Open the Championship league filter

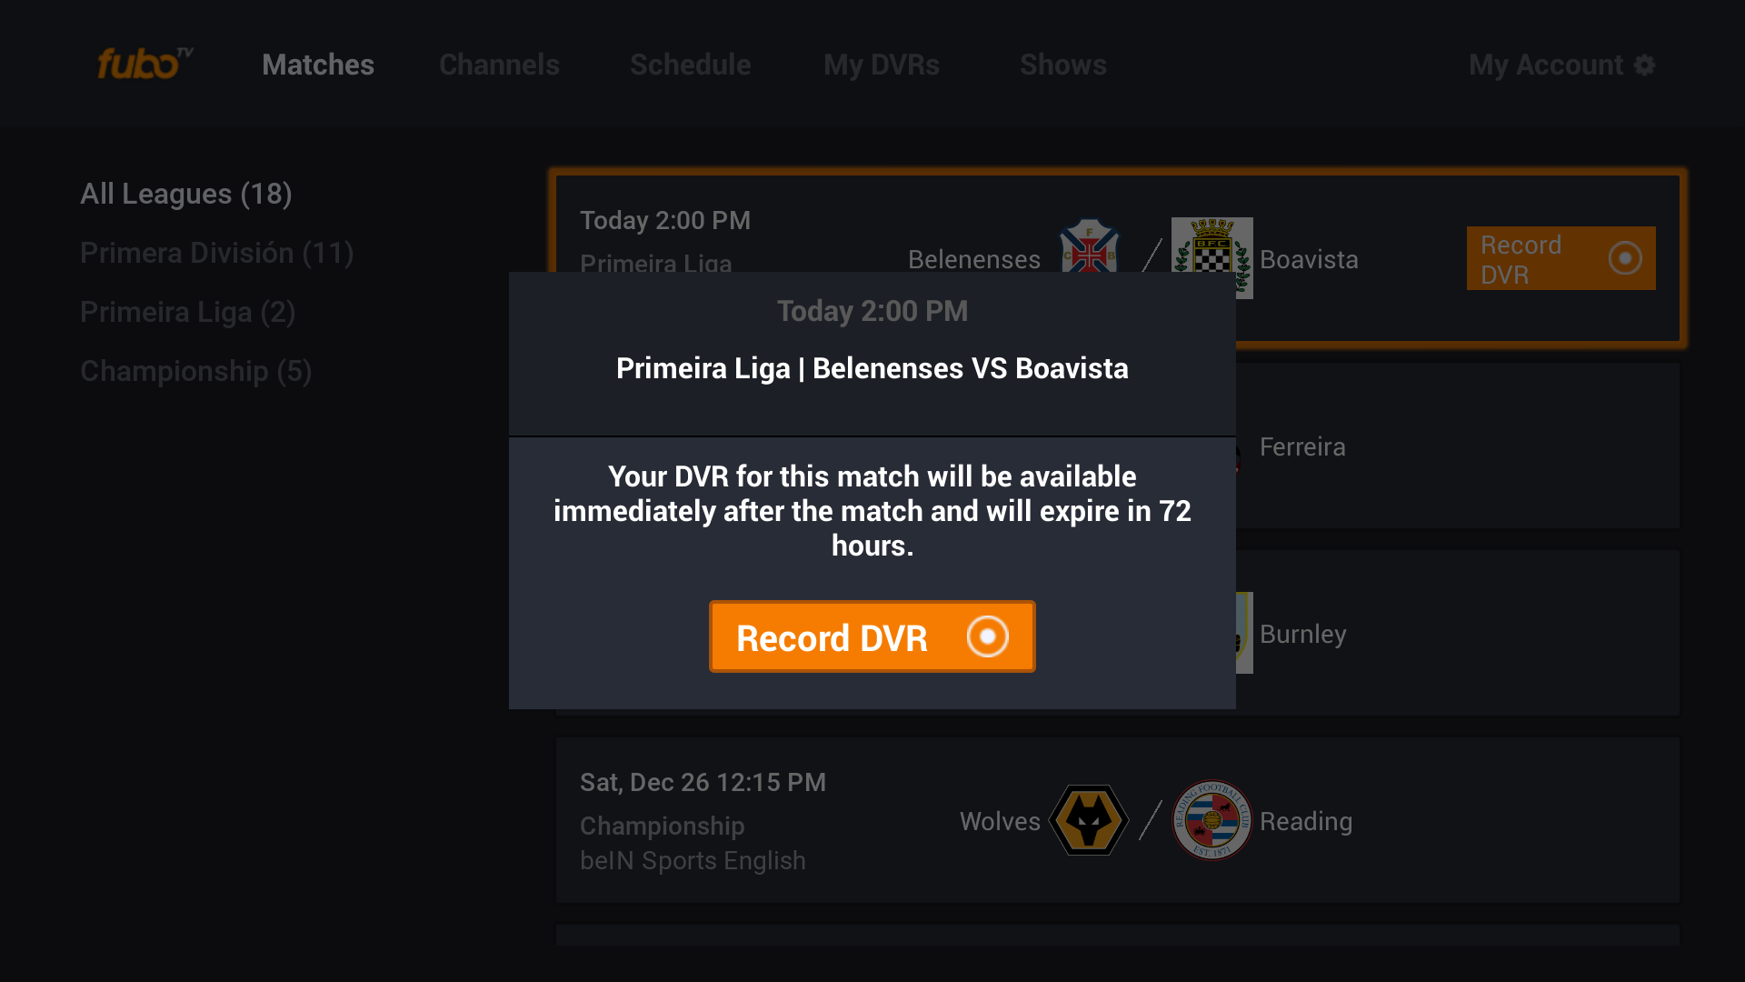(x=195, y=371)
